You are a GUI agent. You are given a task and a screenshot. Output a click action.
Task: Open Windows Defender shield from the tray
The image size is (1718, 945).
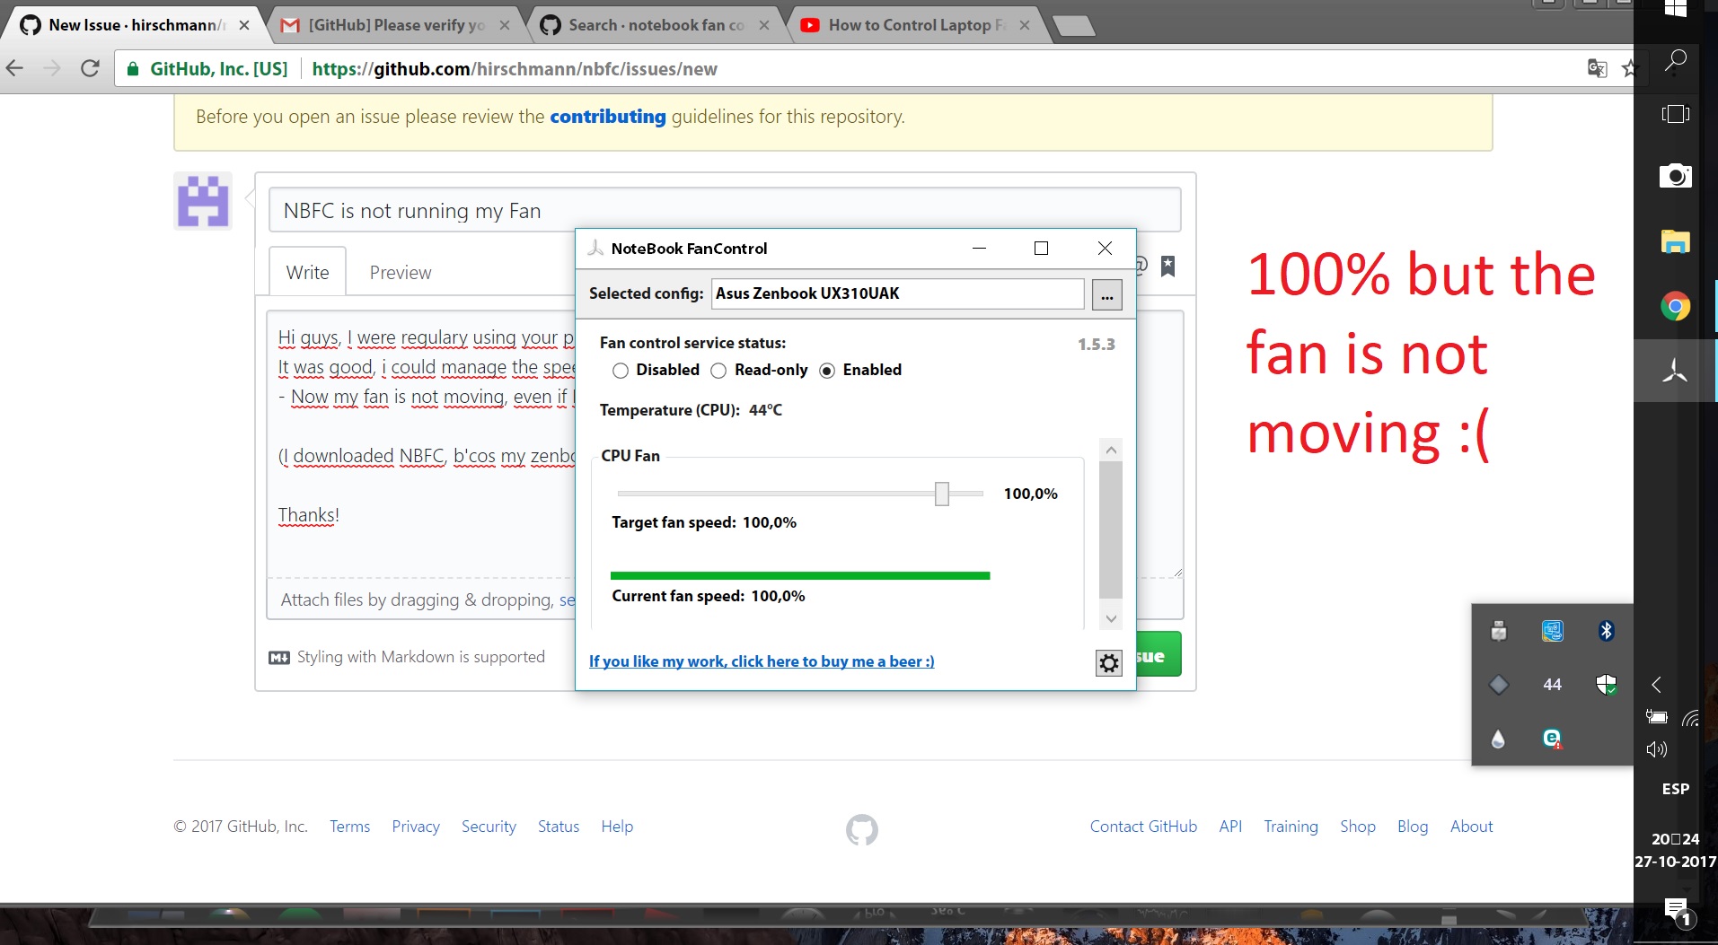click(x=1607, y=685)
